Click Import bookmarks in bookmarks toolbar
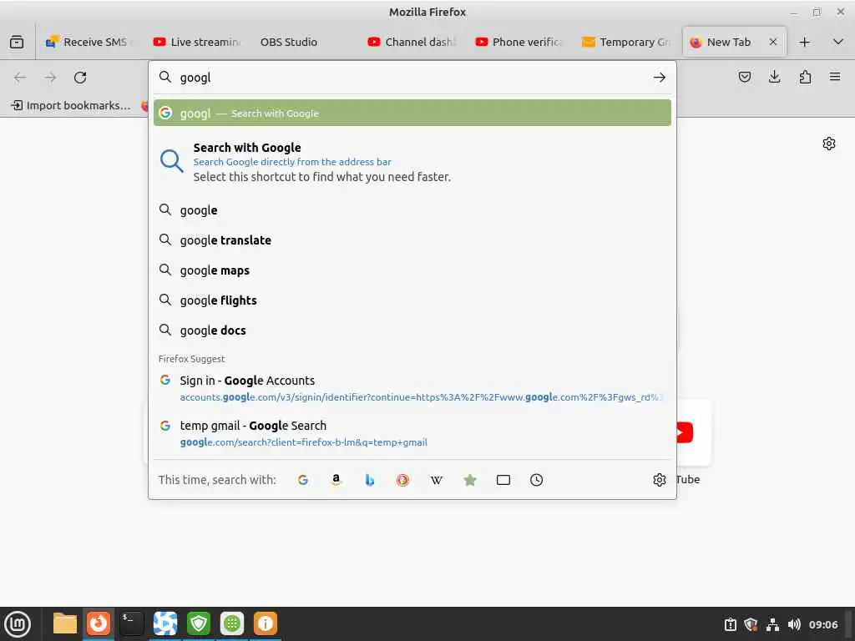This screenshot has height=641, width=855. click(x=71, y=105)
